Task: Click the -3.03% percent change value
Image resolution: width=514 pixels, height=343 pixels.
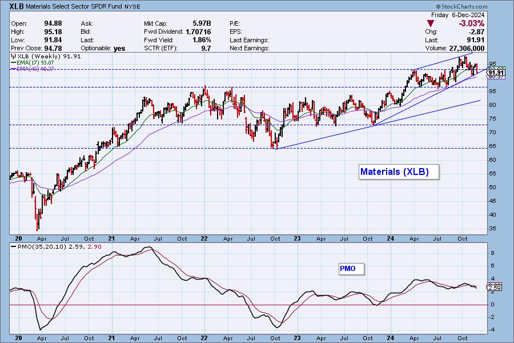Action: click(x=471, y=23)
